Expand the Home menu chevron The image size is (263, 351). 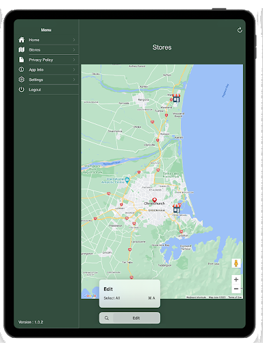tap(74, 40)
